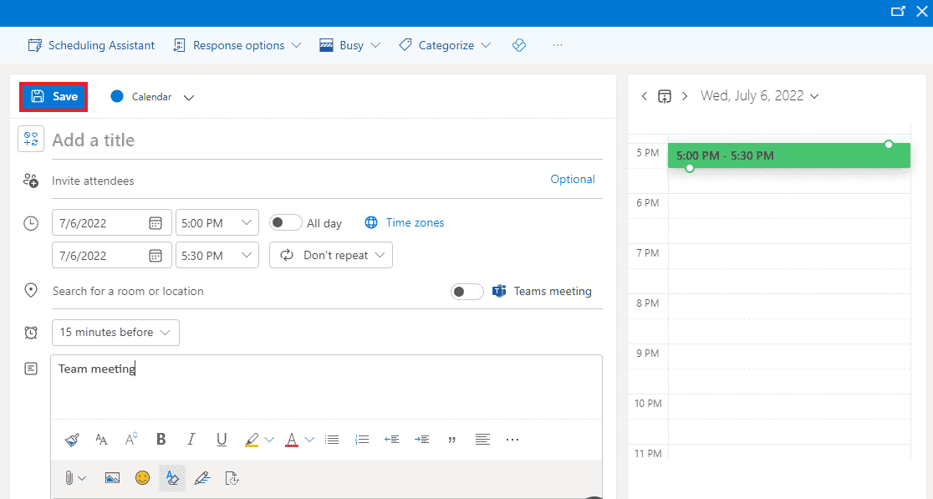
Task: Jump to today in calendar pane
Action: (665, 96)
